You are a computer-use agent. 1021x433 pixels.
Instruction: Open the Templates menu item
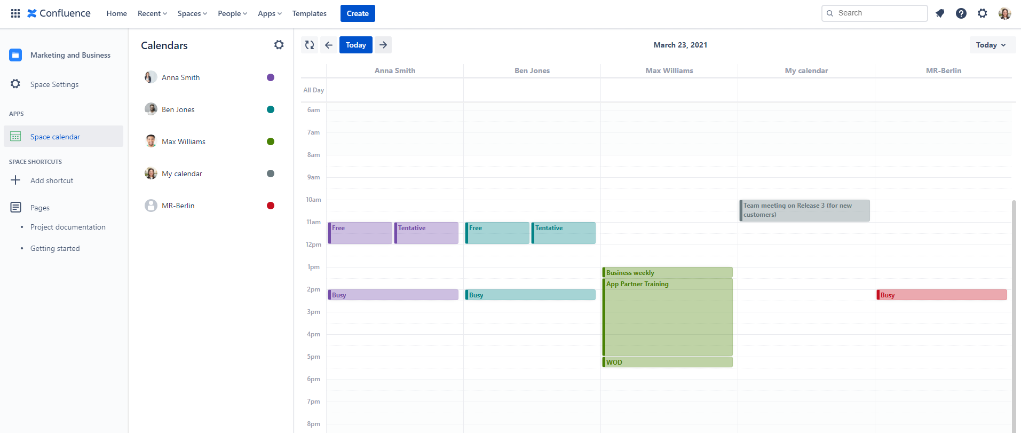[309, 13]
